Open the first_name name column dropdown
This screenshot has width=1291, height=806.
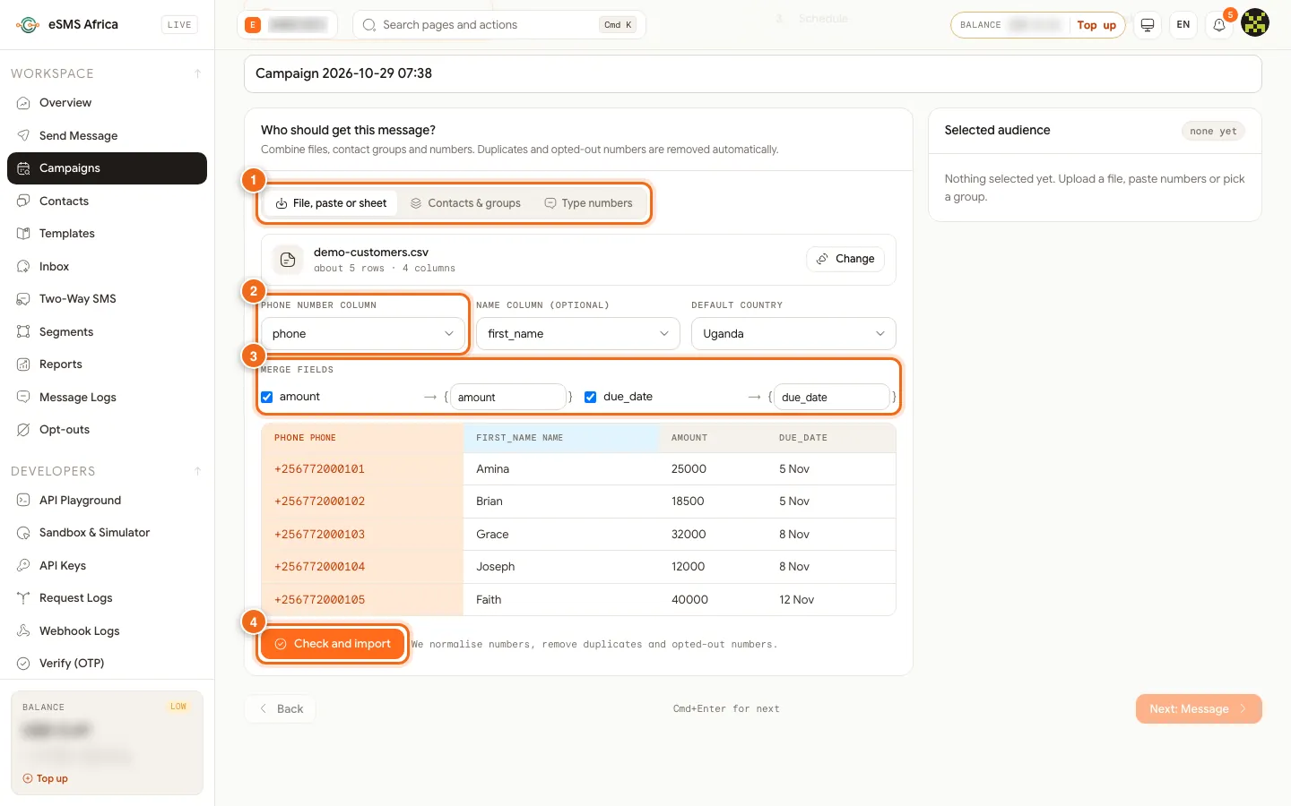tap(578, 333)
